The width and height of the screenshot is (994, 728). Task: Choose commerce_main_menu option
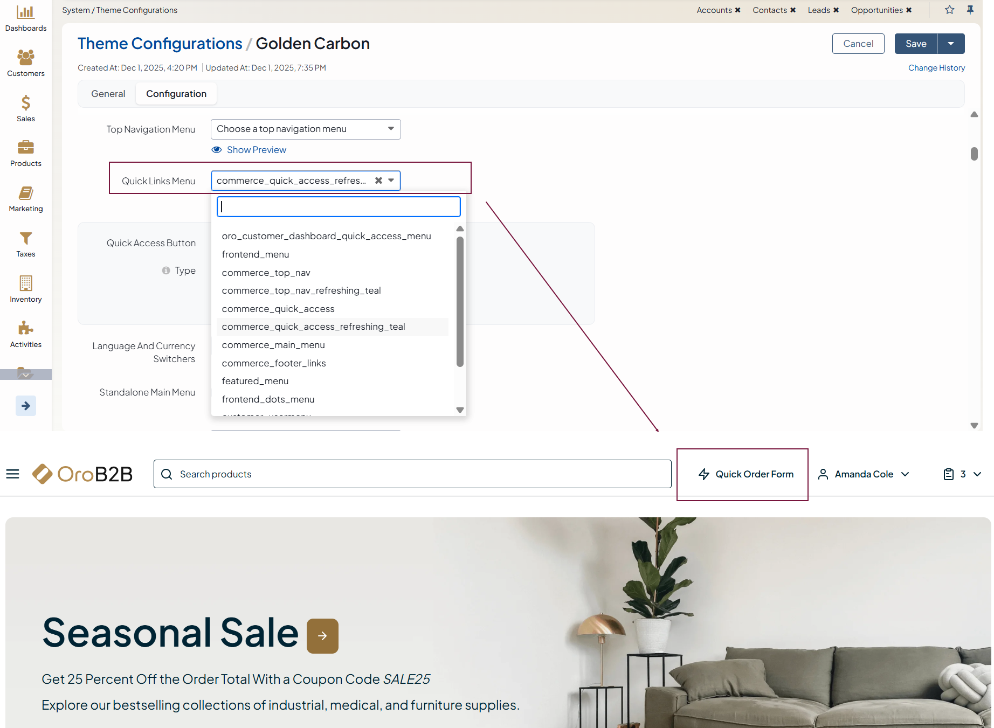[273, 345]
